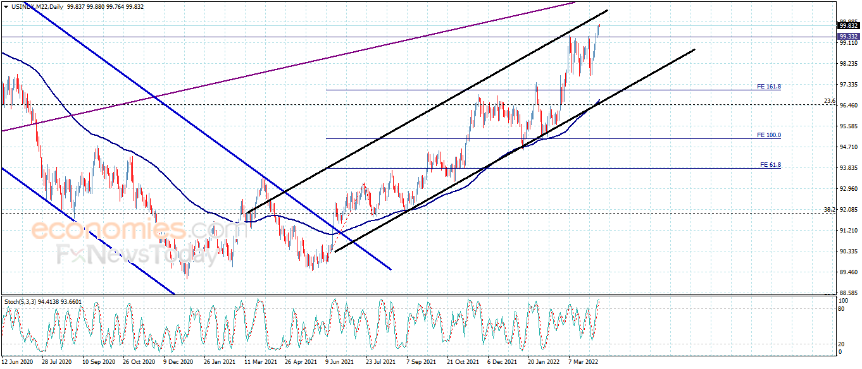Click the 95.585 price scale value
This screenshot has height=369, width=862.
pyautogui.click(x=849, y=126)
